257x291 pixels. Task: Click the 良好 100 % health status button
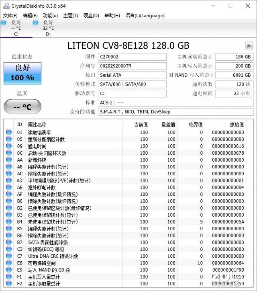(22, 74)
